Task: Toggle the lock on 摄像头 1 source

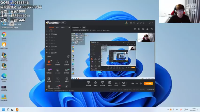Action: tap(49, 34)
